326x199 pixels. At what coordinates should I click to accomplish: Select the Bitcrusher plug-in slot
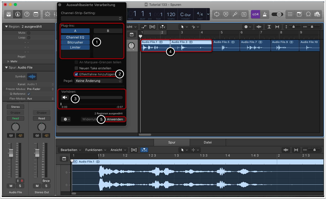(75, 42)
